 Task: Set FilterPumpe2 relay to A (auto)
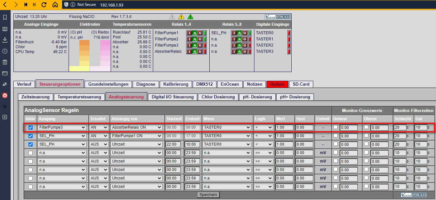[x=195, y=39]
